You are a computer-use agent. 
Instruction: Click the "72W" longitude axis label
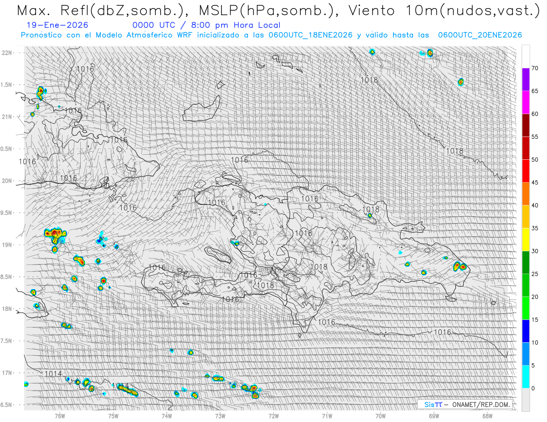point(273,416)
